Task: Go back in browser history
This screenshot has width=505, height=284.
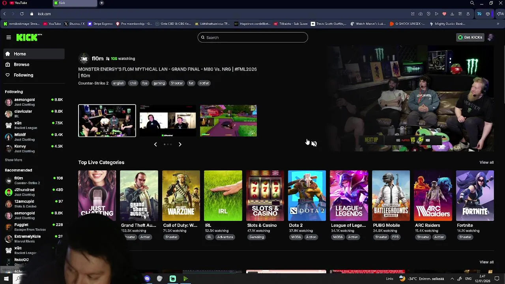Action: (x=4, y=14)
